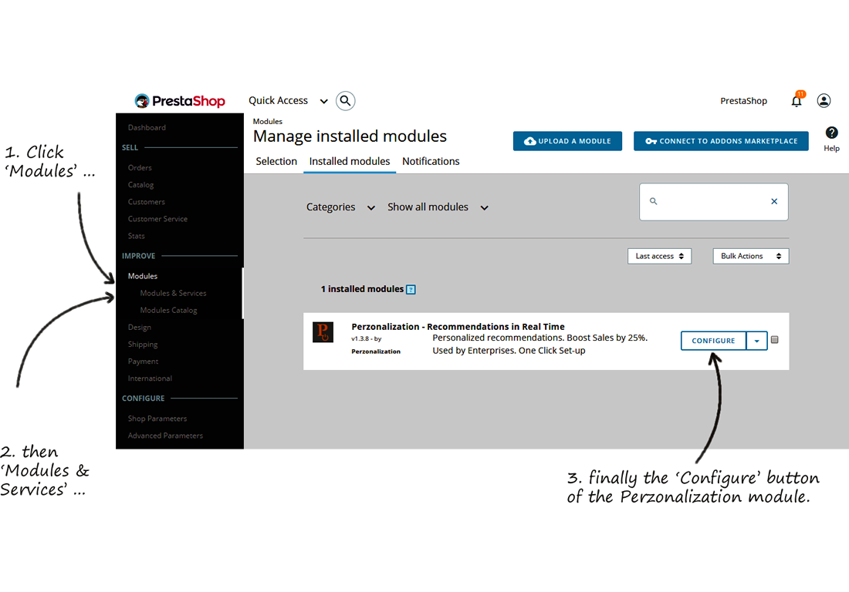Viewport: 849px width, 592px height.
Task: Click the Perzonalization author name
Action: pyautogui.click(x=376, y=351)
